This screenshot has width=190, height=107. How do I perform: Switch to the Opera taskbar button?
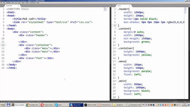pos(47,105)
